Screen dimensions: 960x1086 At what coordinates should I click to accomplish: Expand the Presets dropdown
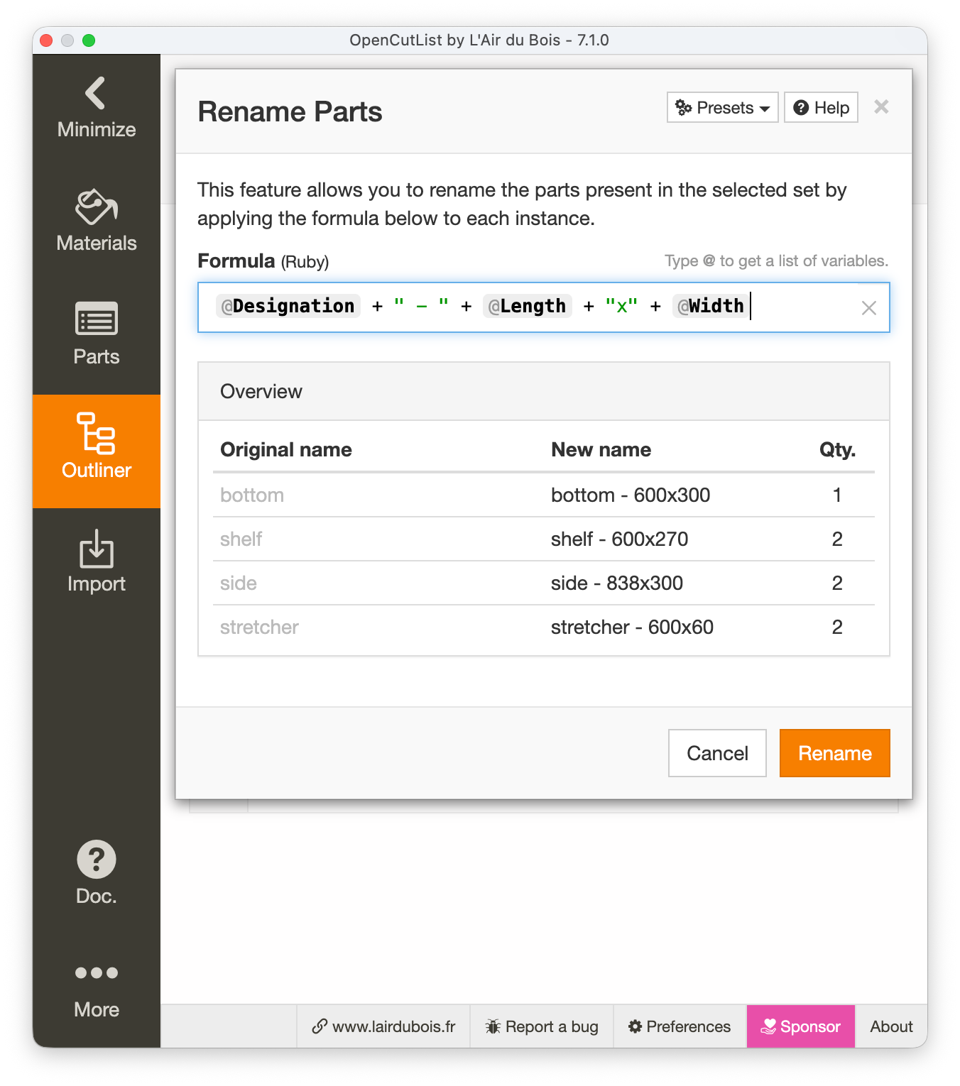[x=722, y=107]
